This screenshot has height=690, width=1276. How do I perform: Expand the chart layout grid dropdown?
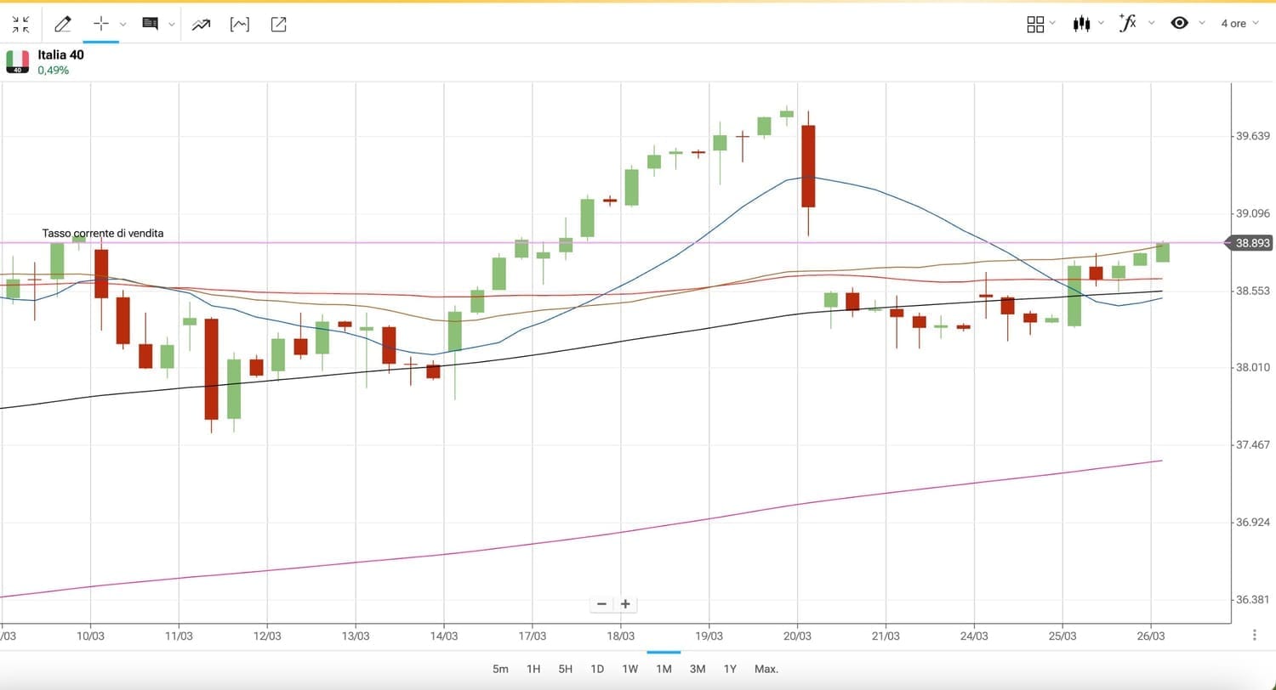coord(1052,23)
